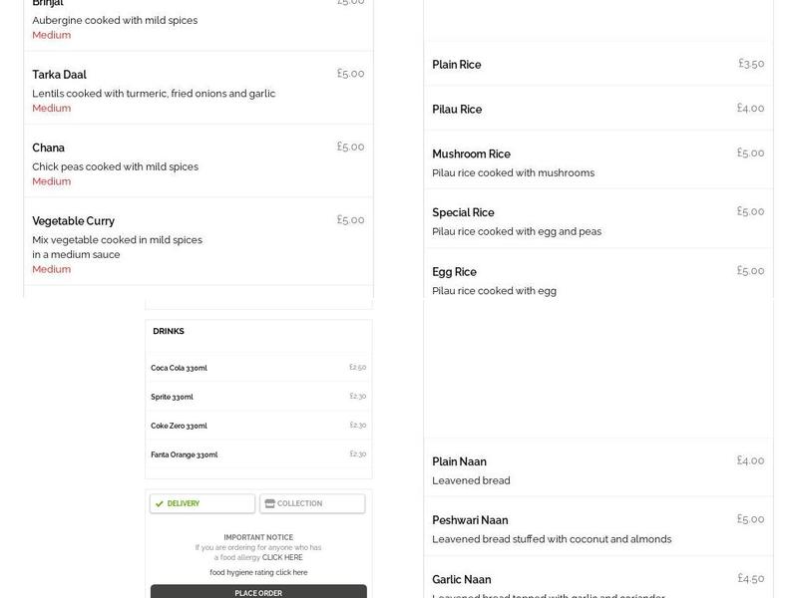Open the food hygiene rating link
798x598 pixels.
[258, 572]
